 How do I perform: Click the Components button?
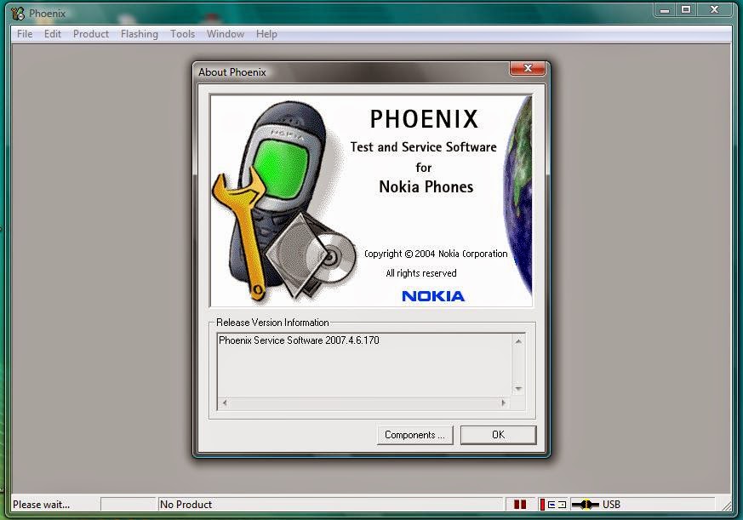click(x=415, y=435)
